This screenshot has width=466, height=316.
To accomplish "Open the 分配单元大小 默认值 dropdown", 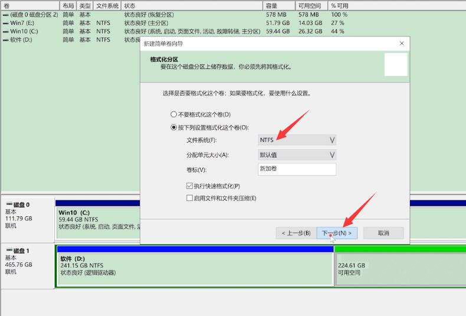I will (297, 154).
